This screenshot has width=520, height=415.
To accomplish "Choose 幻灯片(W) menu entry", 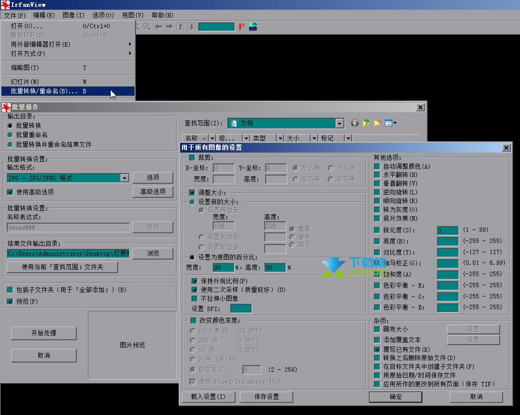I will [x=68, y=82].
